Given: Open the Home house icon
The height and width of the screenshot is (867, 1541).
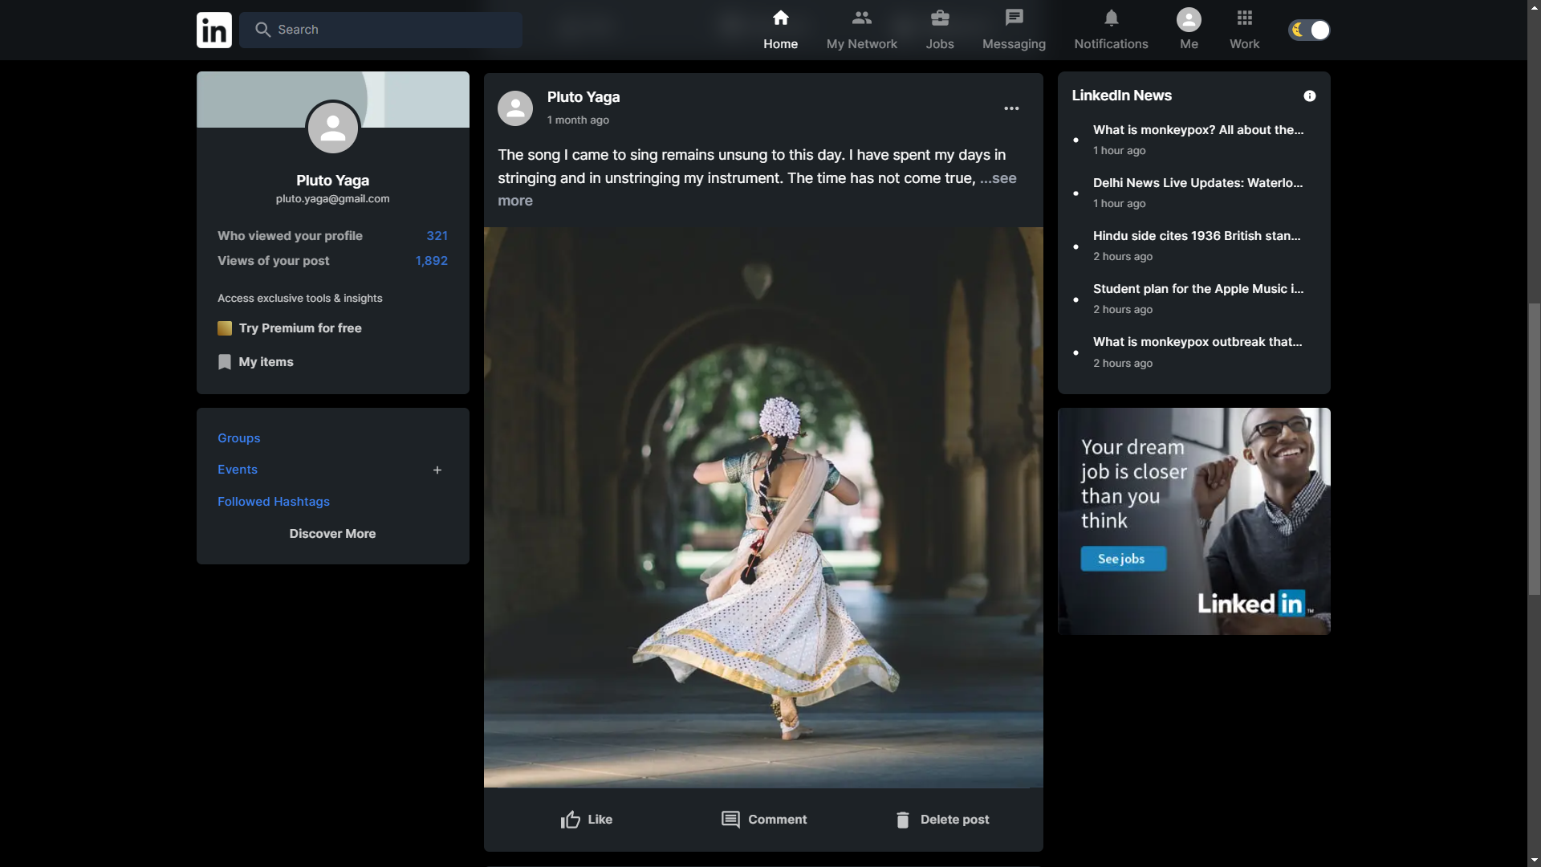Looking at the screenshot, I should pos(780,18).
